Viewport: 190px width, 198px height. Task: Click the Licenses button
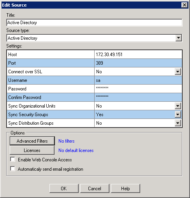point(32,150)
